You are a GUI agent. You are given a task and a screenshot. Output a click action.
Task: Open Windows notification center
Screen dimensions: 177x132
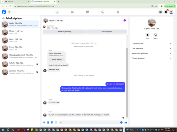pyautogui.click(x=173, y=130)
